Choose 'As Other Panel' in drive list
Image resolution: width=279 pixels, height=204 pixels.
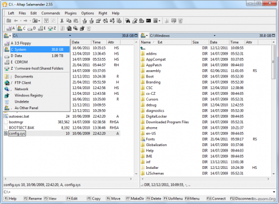click(x=37, y=108)
